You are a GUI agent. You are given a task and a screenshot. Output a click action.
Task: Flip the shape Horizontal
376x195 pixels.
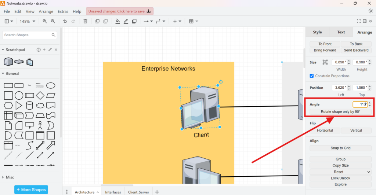point(325,130)
